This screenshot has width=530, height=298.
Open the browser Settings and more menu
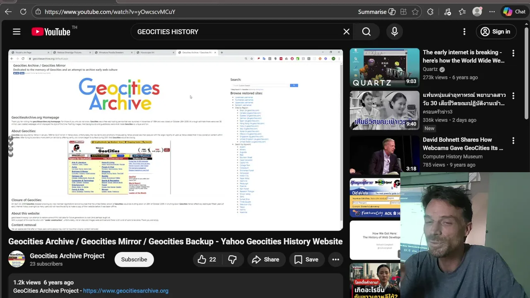[492, 12]
